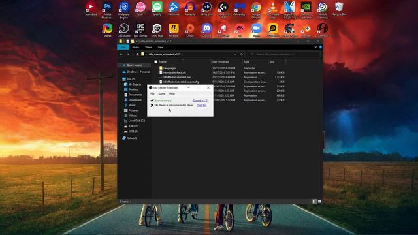
Task: Open the GeForce Experience desktop shortcut
Action: pyautogui.click(x=306, y=10)
